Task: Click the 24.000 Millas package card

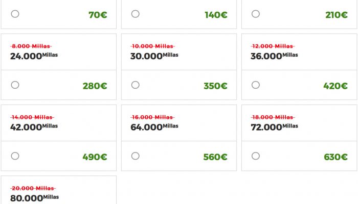Action: pyautogui.click(x=59, y=67)
